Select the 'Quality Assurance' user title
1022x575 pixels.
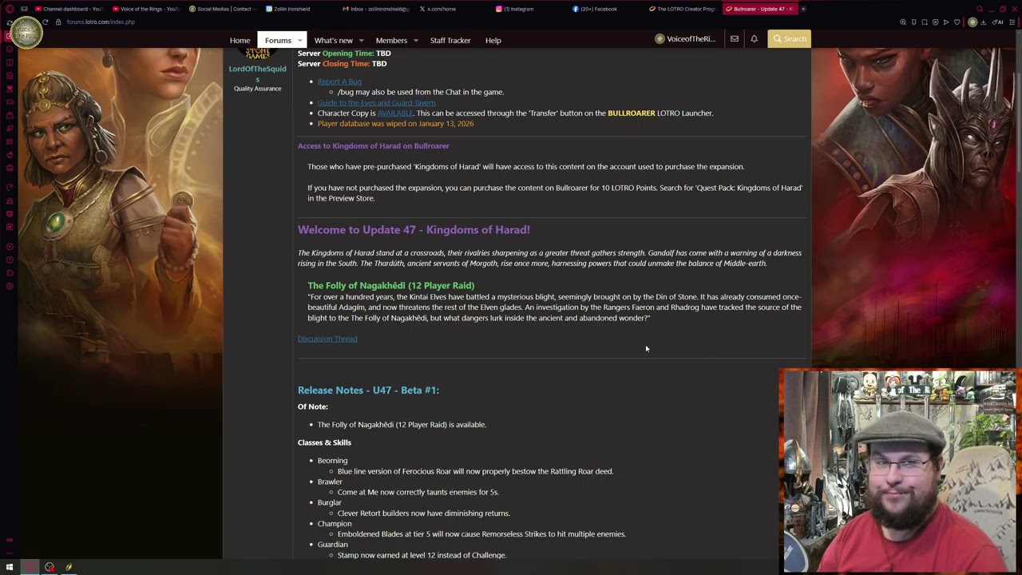(257, 89)
